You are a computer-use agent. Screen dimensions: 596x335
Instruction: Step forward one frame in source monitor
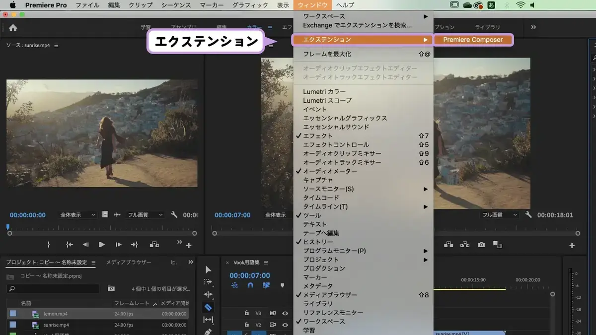(118, 245)
